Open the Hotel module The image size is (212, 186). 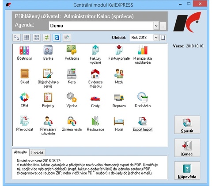pyautogui.click(x=119, y=124)
